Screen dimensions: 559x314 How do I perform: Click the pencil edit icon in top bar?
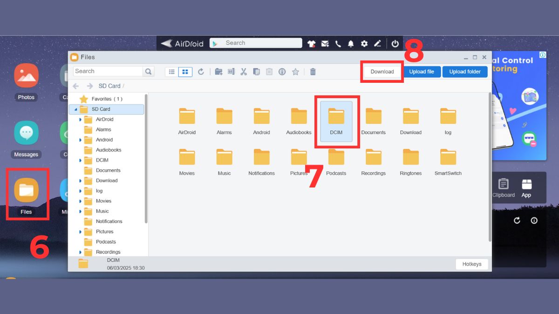pyautogui.click(x=377, y=44)
